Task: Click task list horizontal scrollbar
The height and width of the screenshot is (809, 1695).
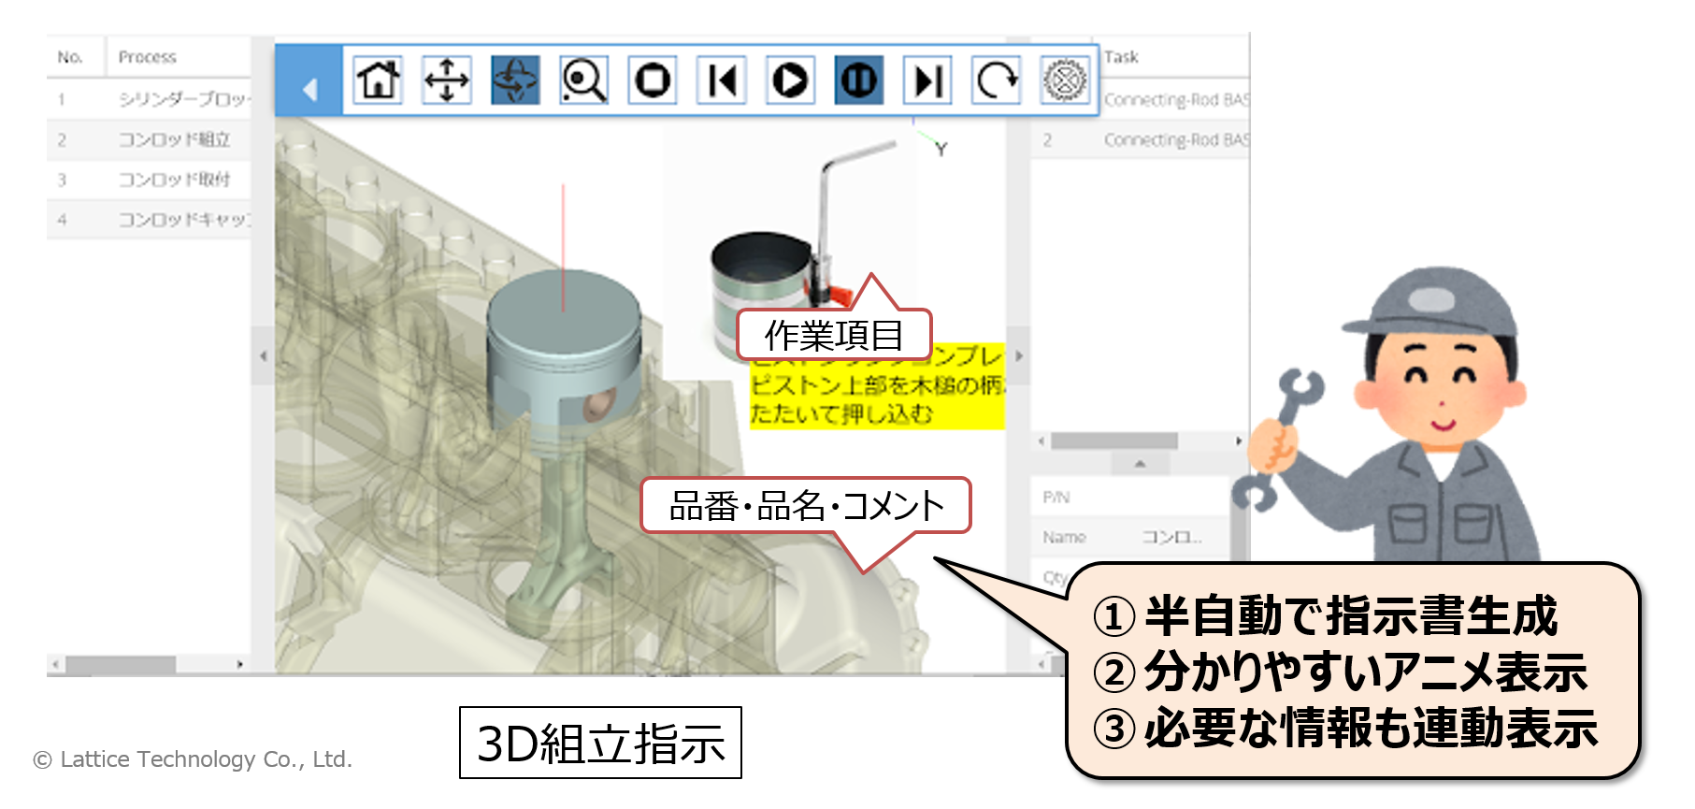Action: point(1113,441)
